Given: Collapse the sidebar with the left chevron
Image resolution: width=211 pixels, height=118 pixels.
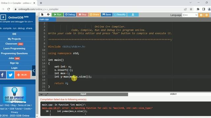Looking at the screenshot, I should click(x=34, y=71).
